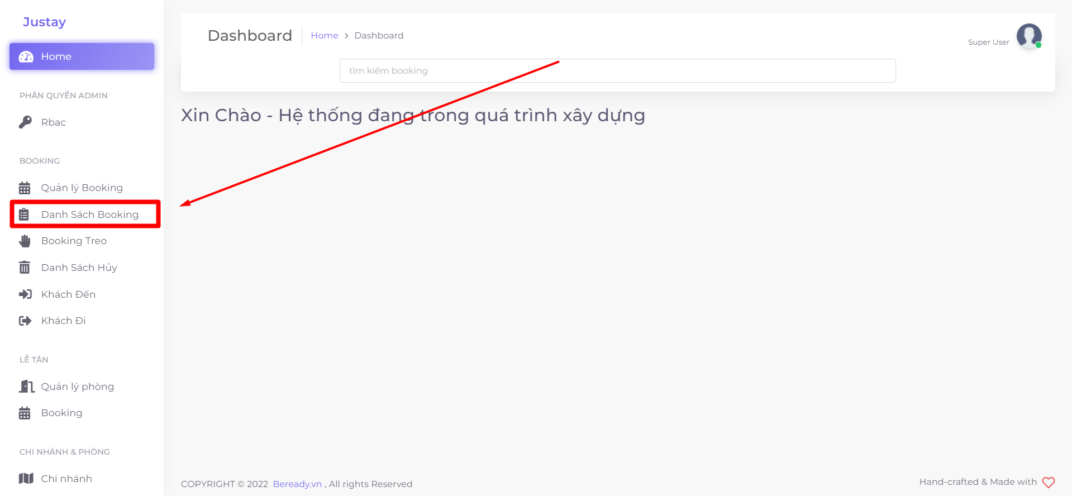Click the Danh Sách Booking clipboard icon

point(24,214)
